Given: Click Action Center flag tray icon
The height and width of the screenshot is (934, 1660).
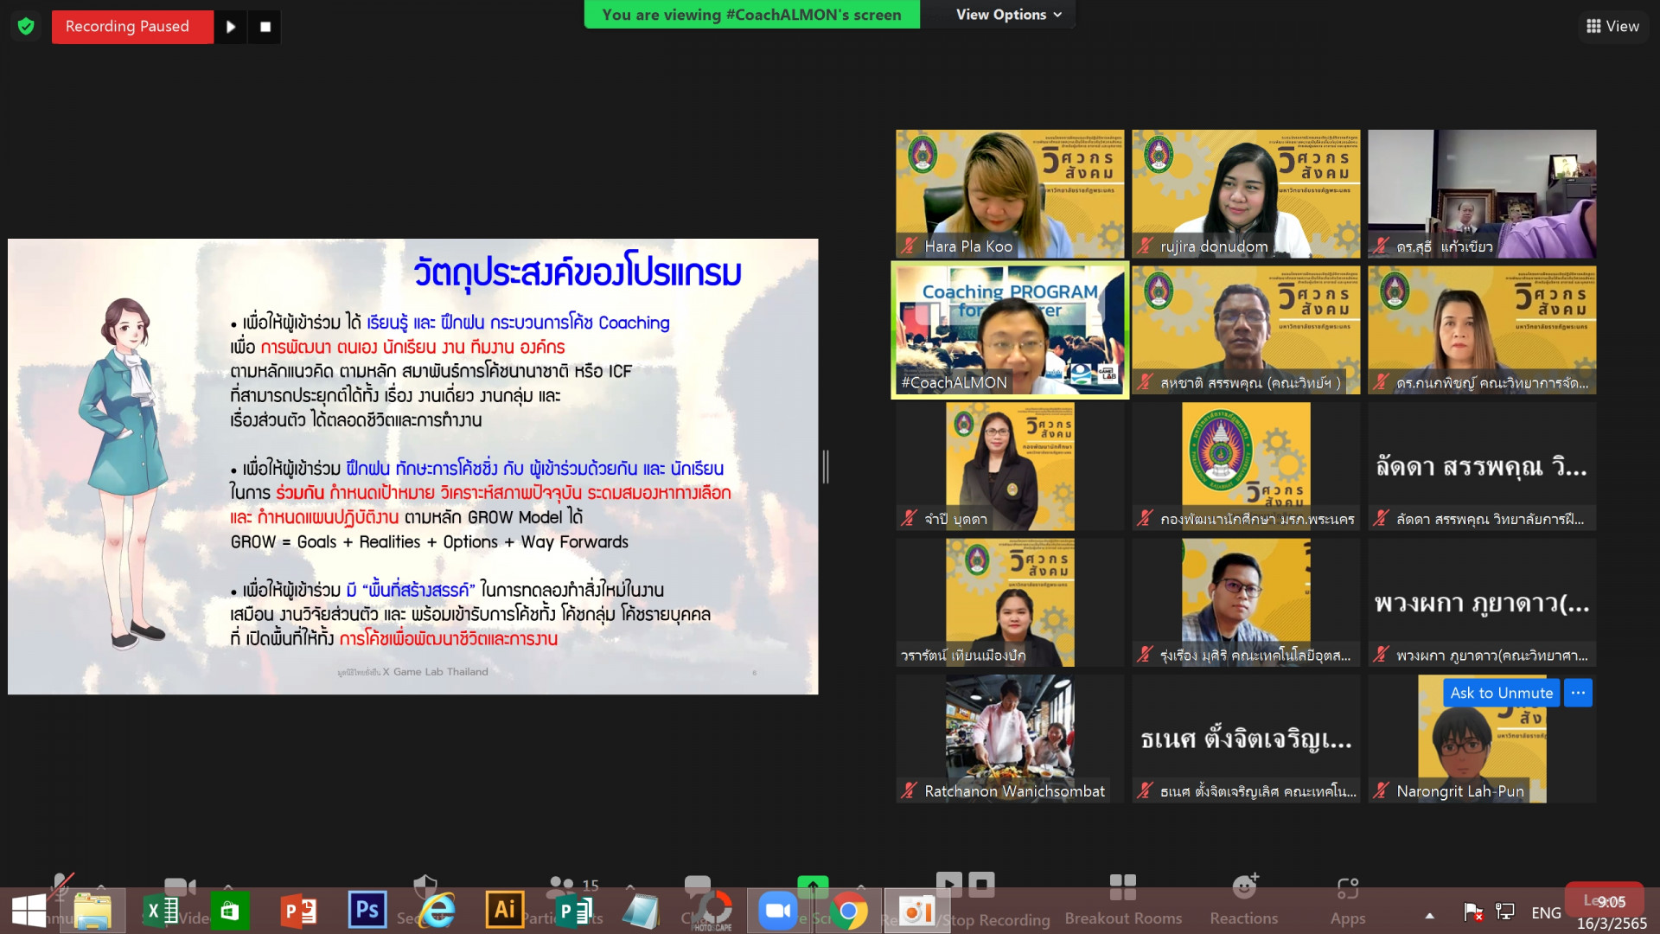Looking at the screenshot, I should click(x=1473, y=912).
